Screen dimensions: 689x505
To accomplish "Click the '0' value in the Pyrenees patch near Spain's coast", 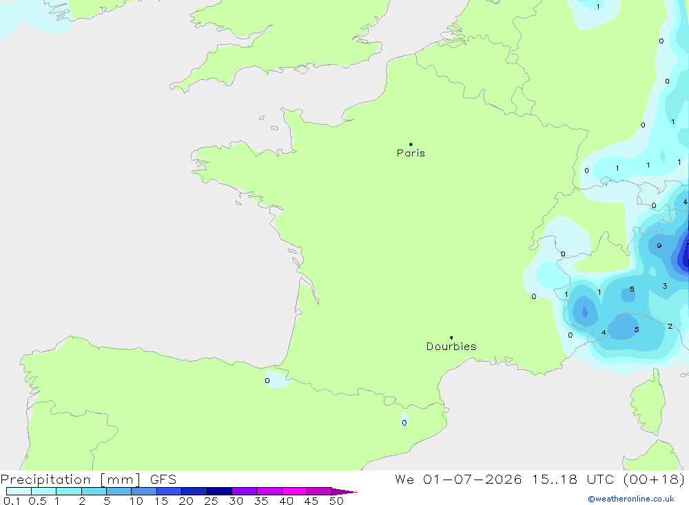I will click(267, 380).
